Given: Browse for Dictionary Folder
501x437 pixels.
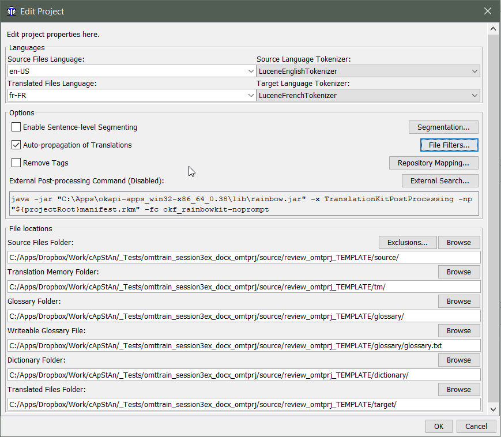Looking at the screenshot, I should coord(459,360).
